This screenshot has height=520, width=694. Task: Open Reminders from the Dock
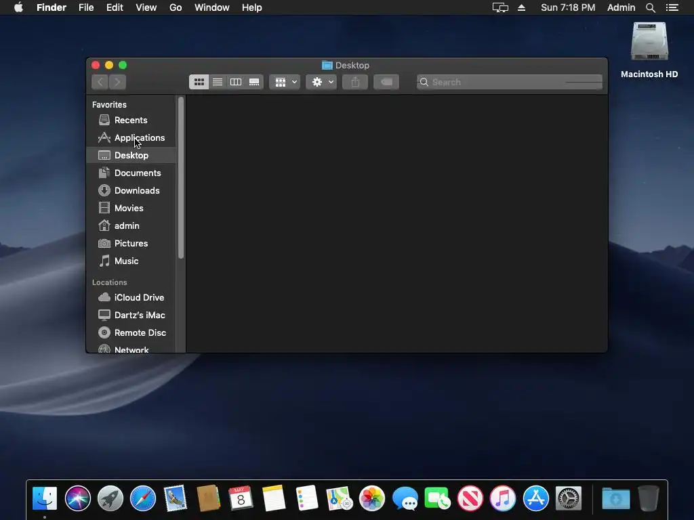306,498
